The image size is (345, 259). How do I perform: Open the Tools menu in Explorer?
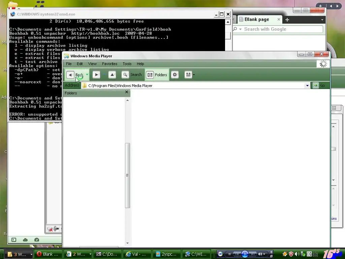[127, 64]
